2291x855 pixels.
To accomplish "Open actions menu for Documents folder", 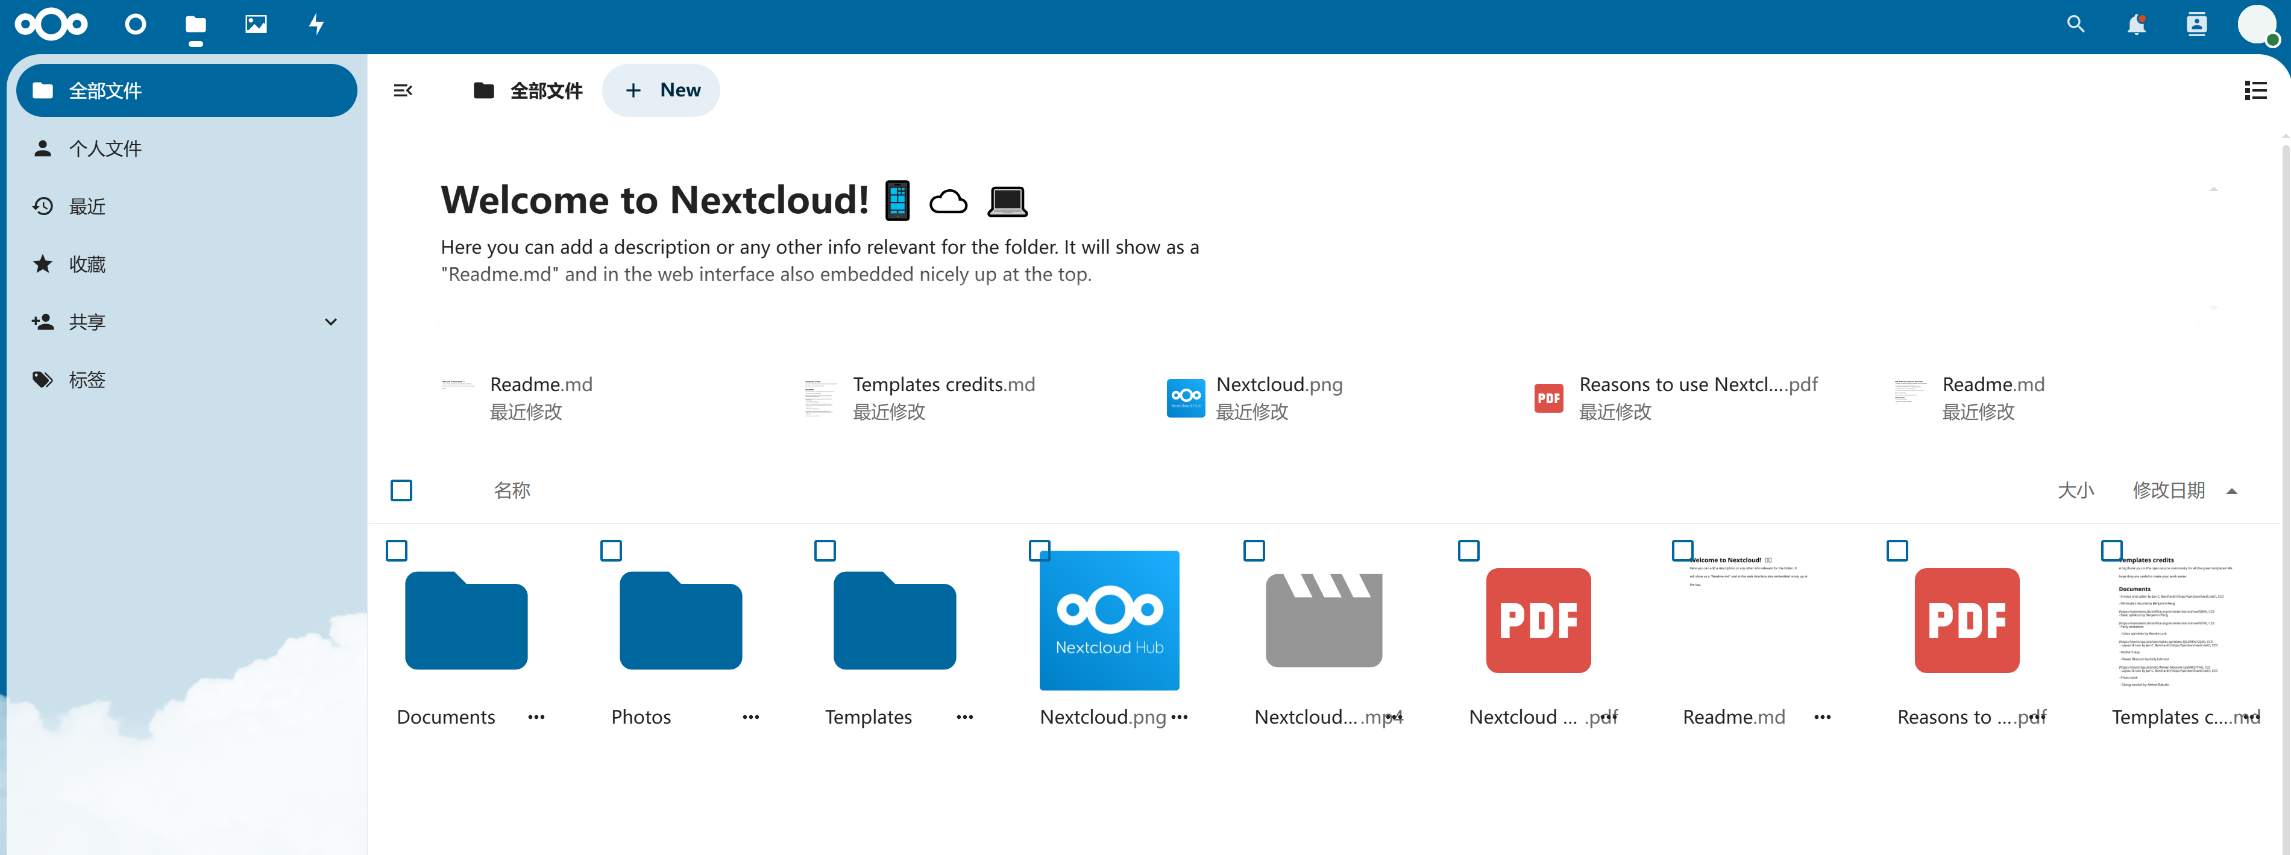I will 536,717.
